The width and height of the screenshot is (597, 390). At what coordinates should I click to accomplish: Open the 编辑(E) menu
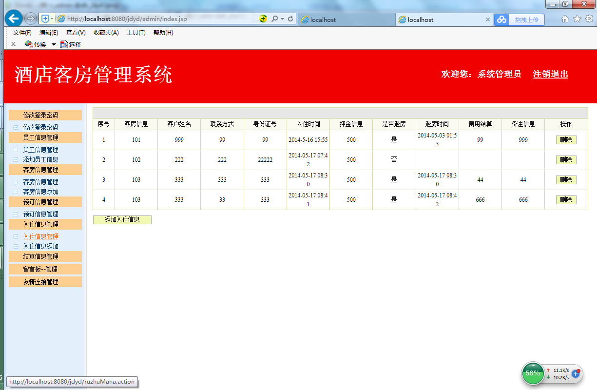point(49,33)
